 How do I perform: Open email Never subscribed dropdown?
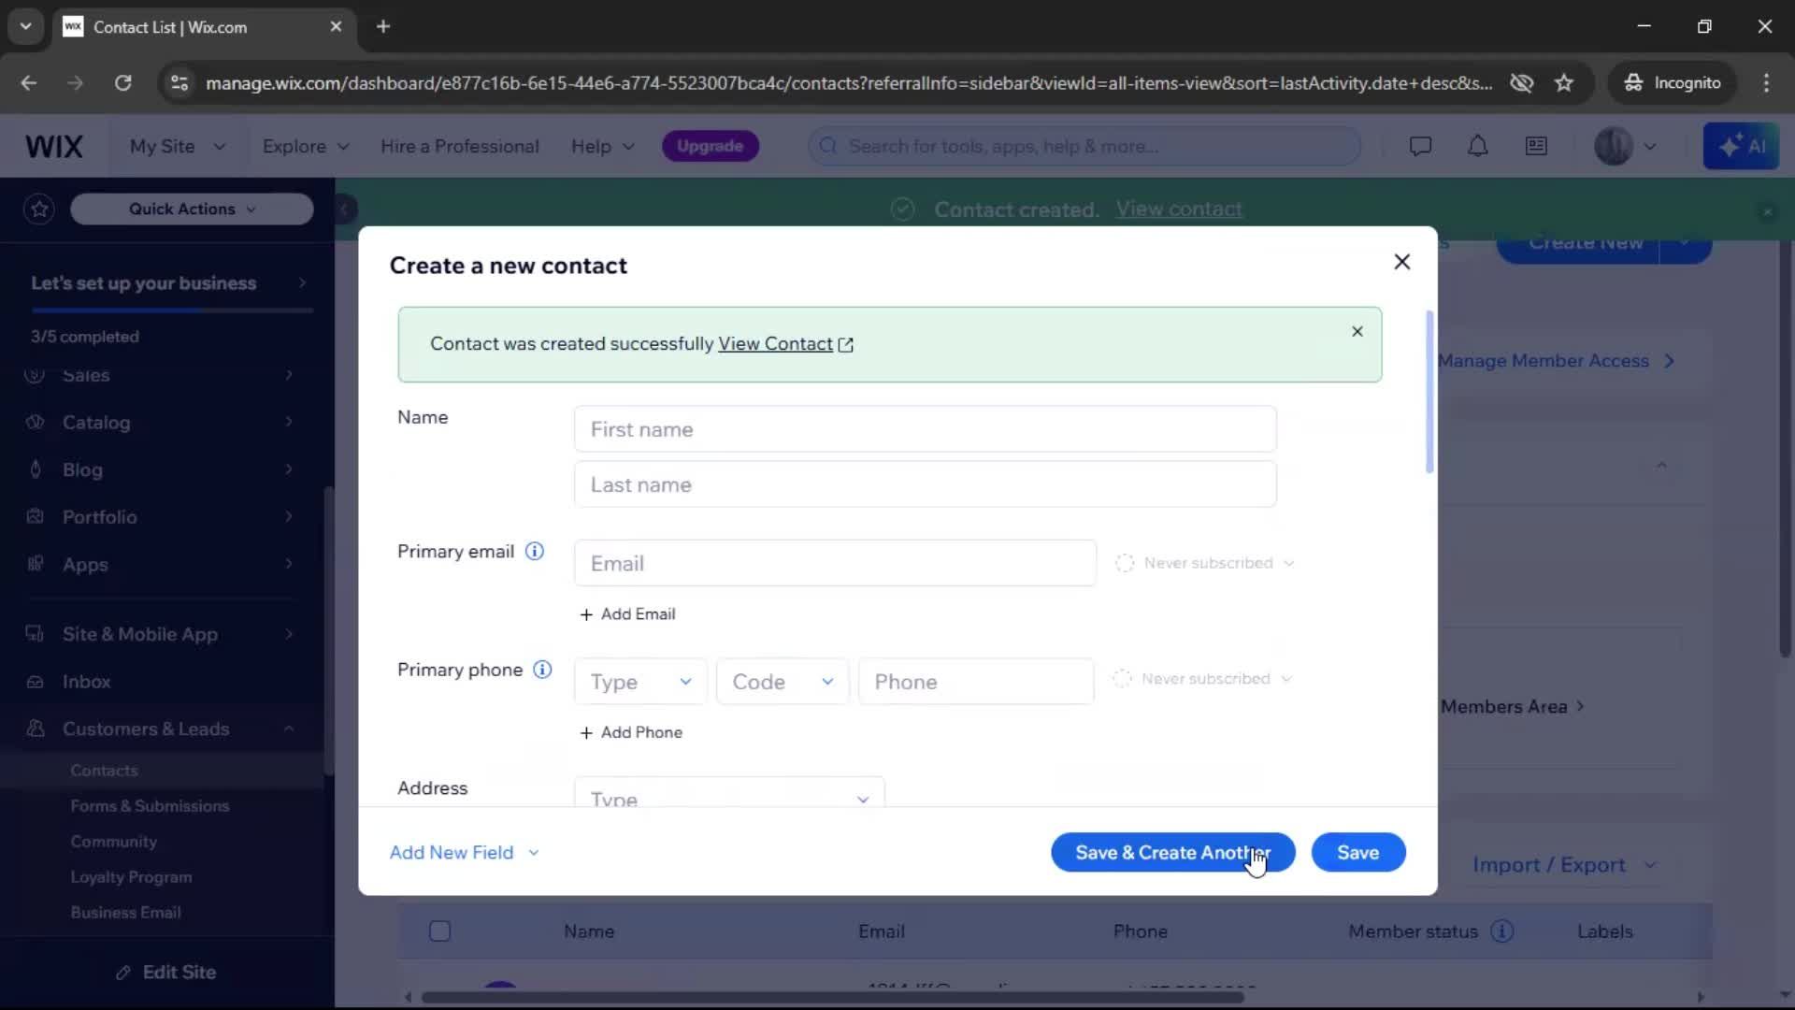[x=1205, y=563]
